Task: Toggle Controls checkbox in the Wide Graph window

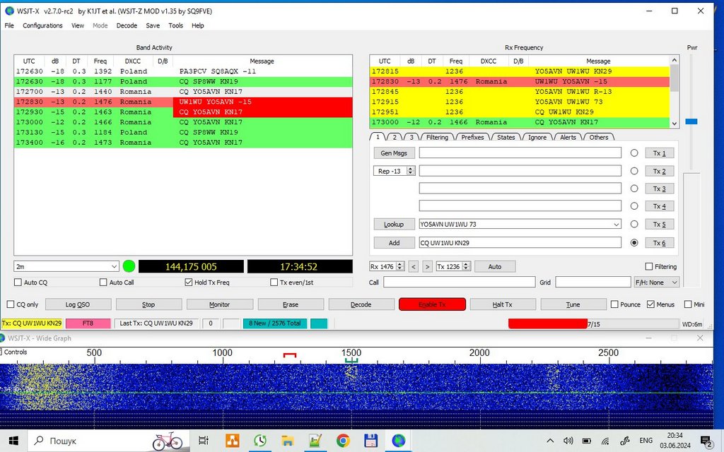Action: (1, 352)
